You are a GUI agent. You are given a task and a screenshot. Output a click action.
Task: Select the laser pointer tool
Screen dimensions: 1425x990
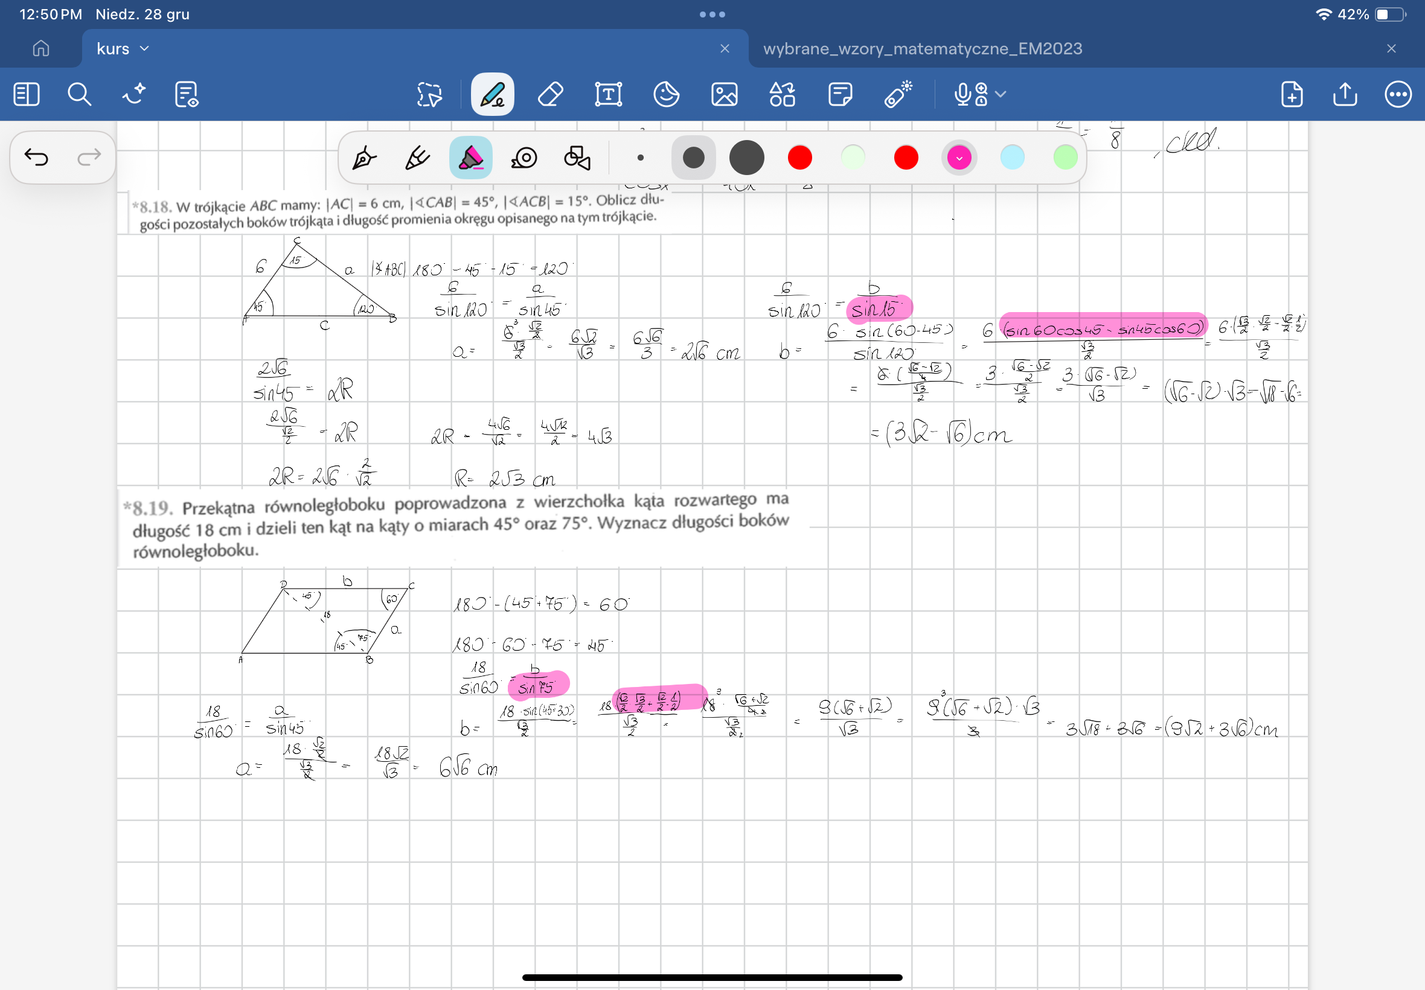[898, 95]
